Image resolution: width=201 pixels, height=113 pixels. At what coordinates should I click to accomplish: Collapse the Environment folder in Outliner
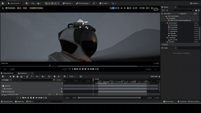pyautogui.click(x=166, y=23)
